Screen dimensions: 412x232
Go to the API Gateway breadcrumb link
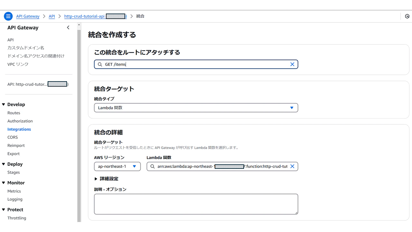coord(28,16)
